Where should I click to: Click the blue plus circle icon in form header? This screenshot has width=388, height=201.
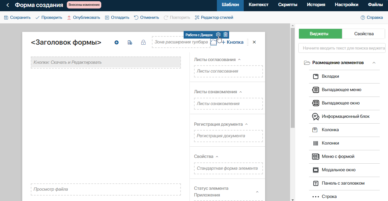tap(117, 43)
